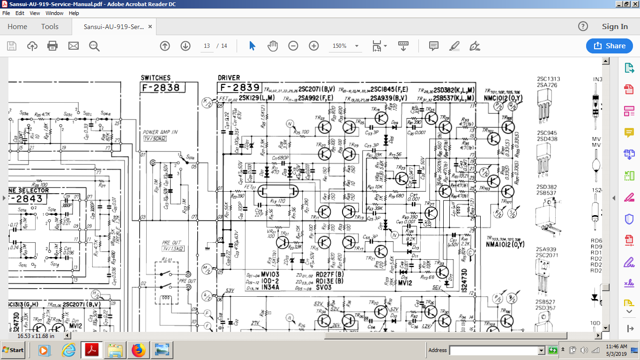Select the Sansui-AU-919 document tab

pos(114,27)
